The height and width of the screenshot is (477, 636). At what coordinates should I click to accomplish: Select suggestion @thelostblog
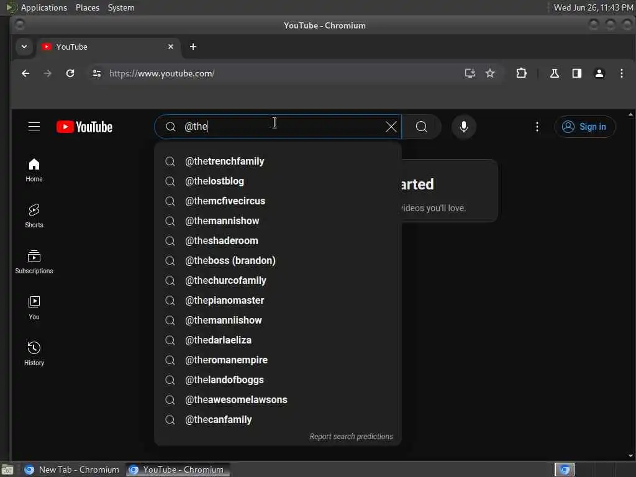(x=278, y=181)
